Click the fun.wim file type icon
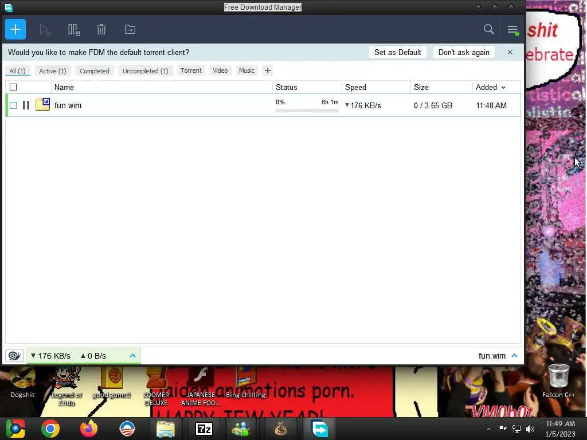The width and height of the screenshot is (587, 440). [42, 104]
